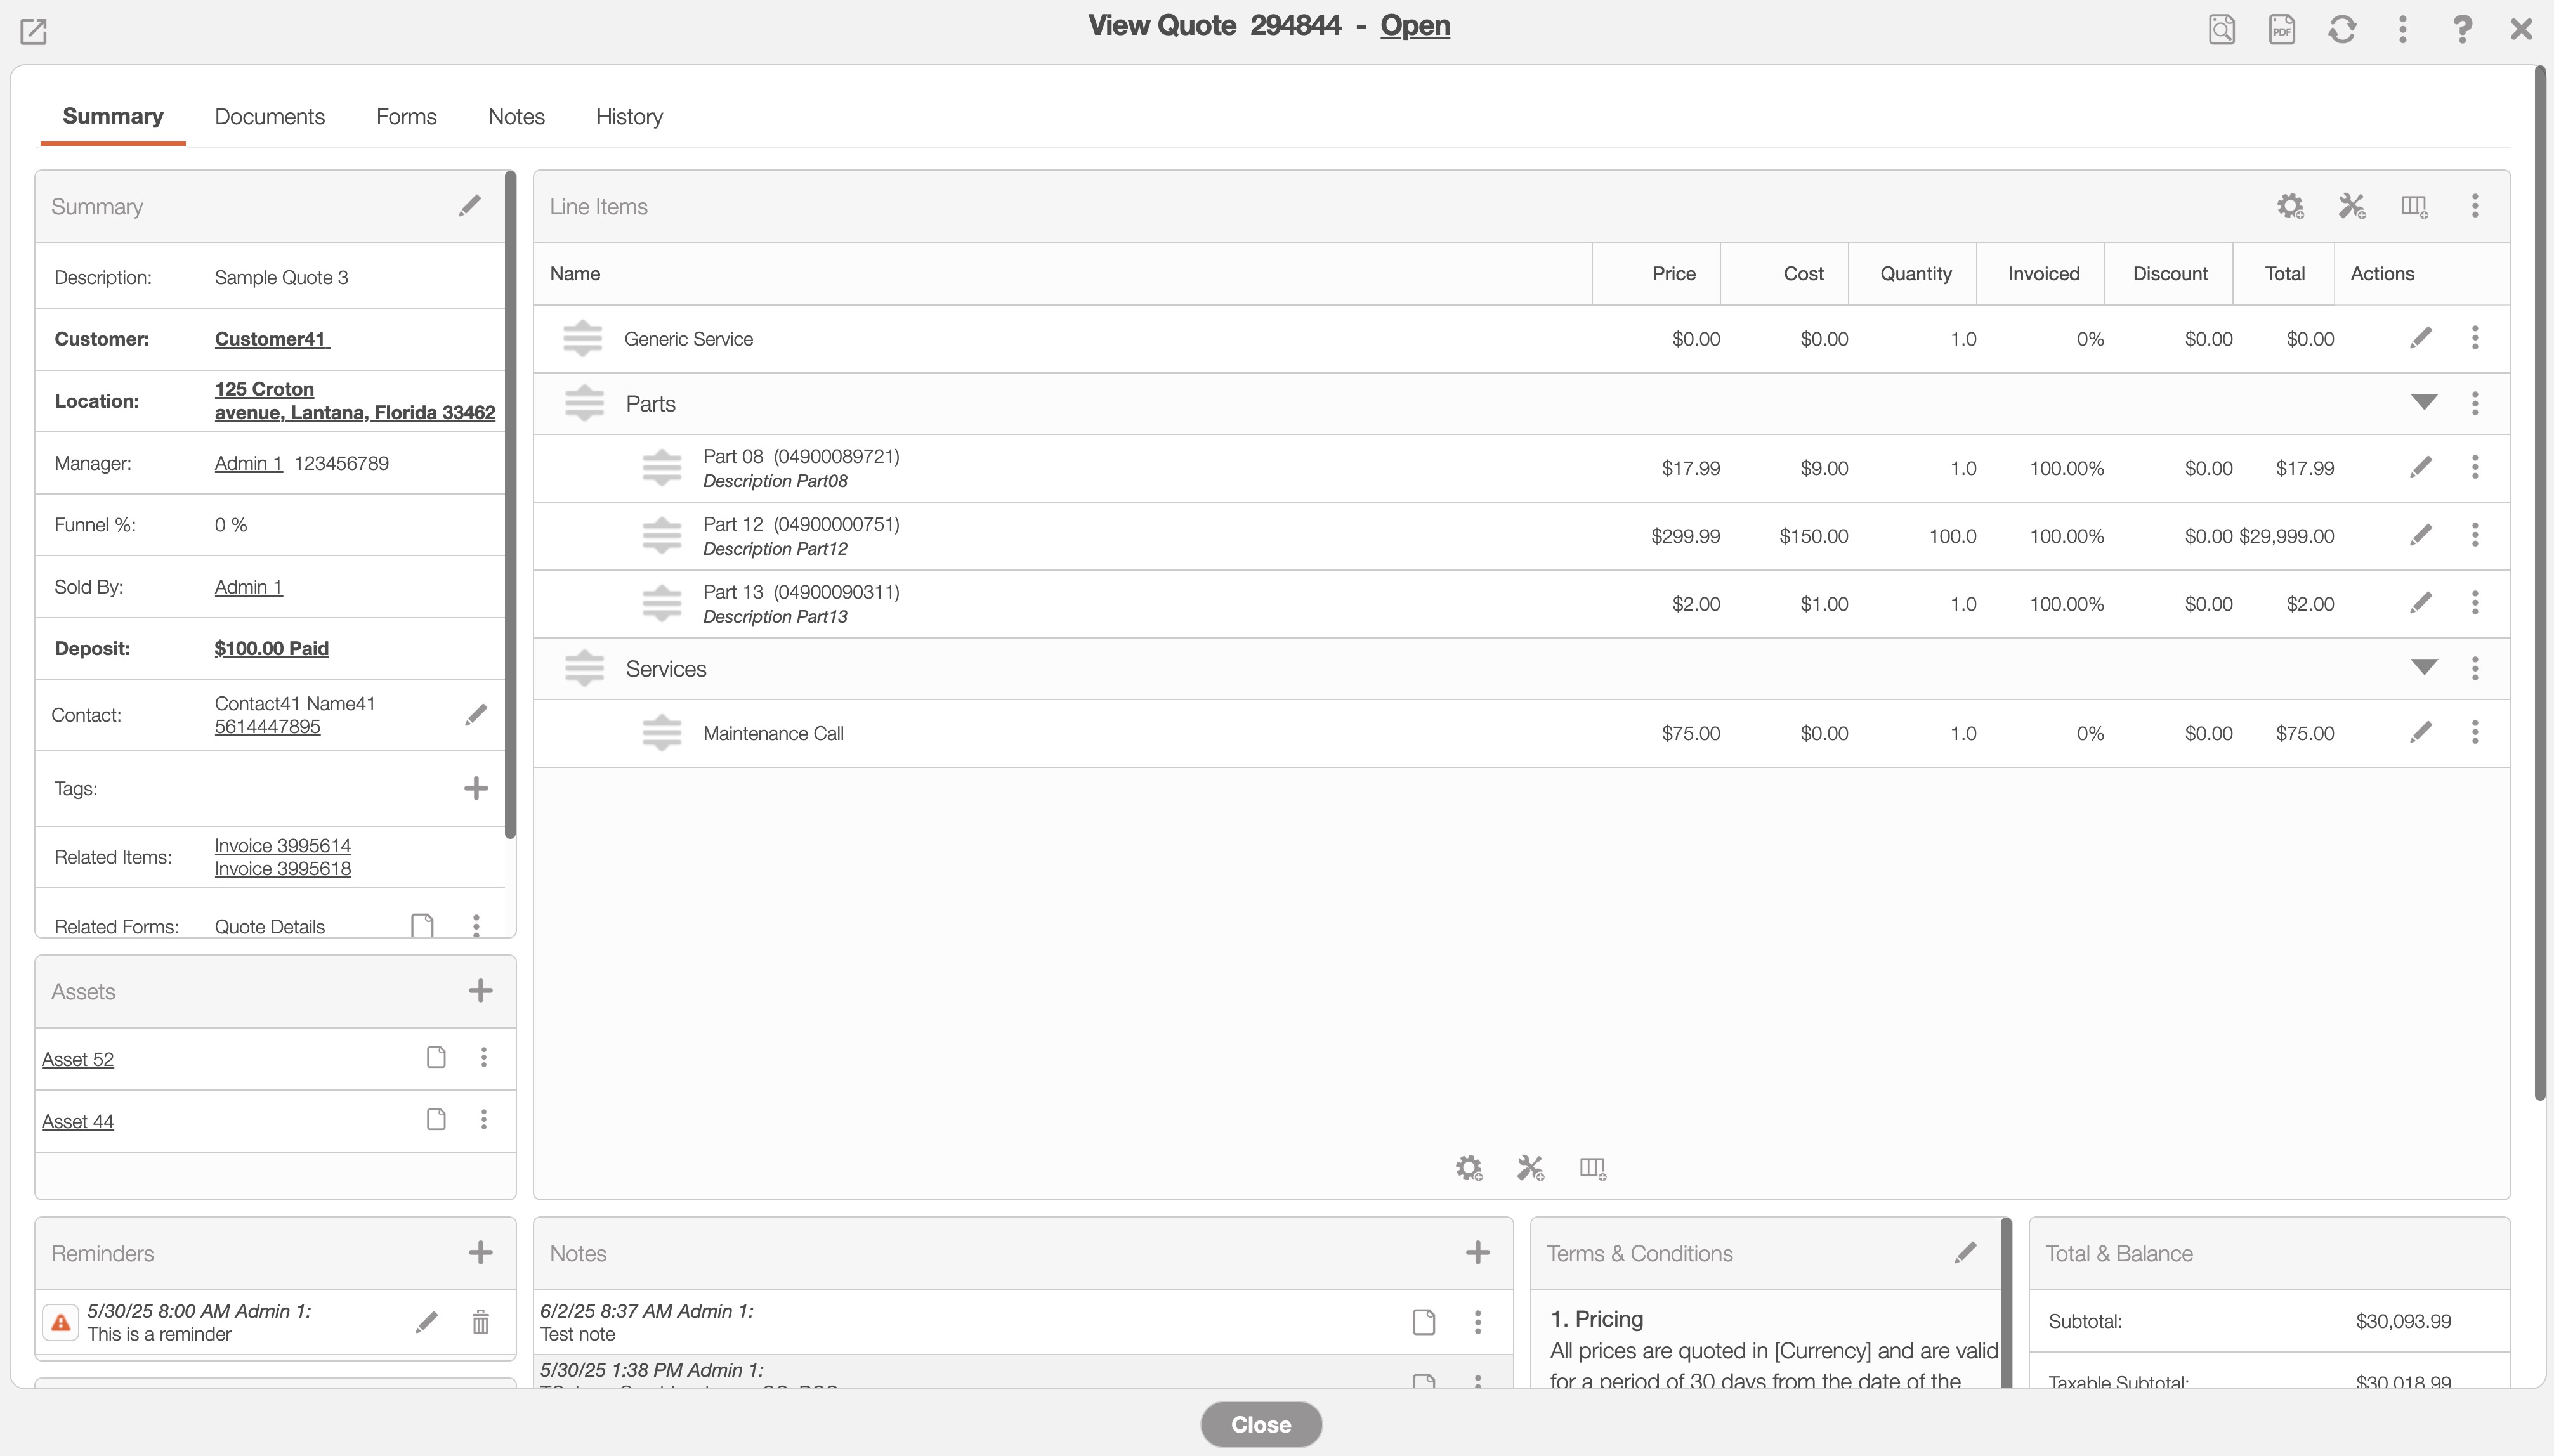The width and height of the screenshot is (2554, 1456).
Task: Click the refresh quote icon
Action: point(2341,29)
